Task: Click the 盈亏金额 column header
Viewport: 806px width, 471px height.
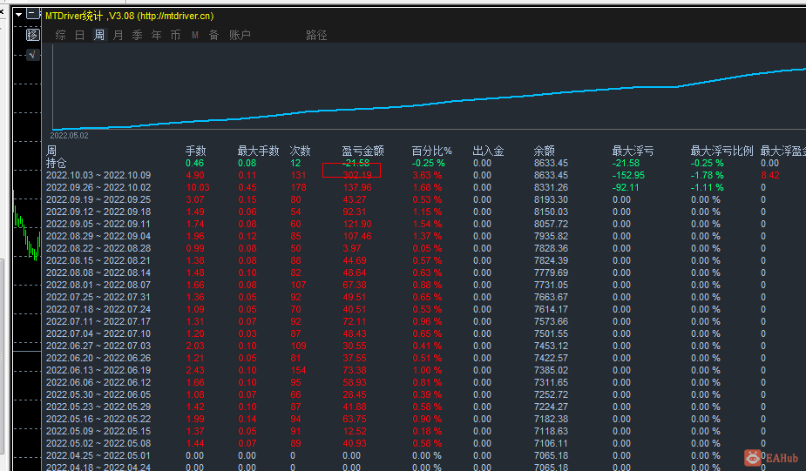Action: pyautogui.click(x=362, y=151)
